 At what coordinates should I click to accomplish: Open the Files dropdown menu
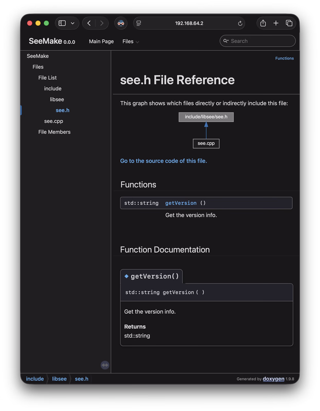click(x=131, y=41)
